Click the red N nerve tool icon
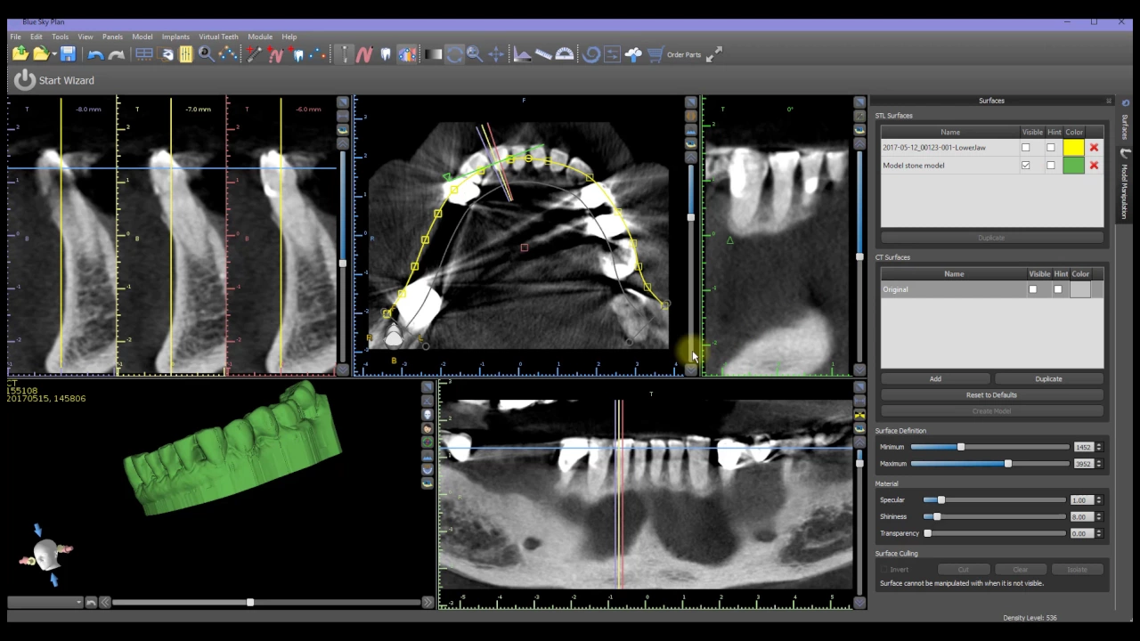 [x=363, y=54]
